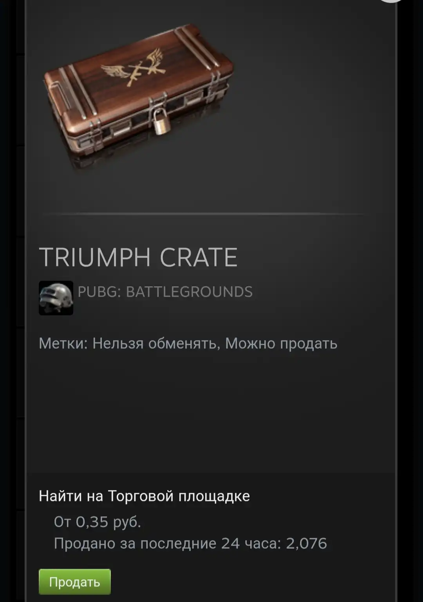Click the empty description area below tags
Image resolution: width=423 pixels, height=602 pixels.
[x=211, y=411]
